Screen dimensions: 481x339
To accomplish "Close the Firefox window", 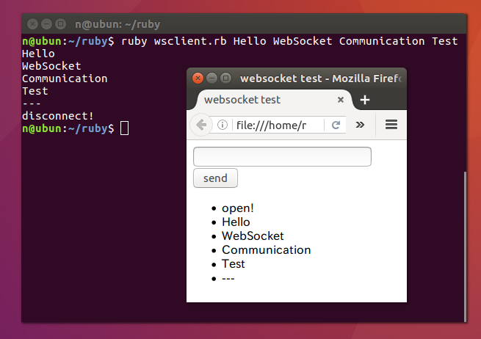I will click(x=198, y=78).
